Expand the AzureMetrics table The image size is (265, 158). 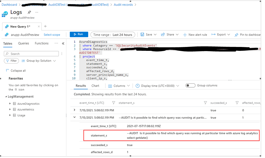(10, 109)
